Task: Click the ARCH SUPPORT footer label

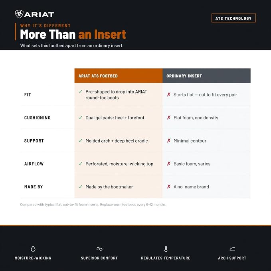Action: point(232,258)
